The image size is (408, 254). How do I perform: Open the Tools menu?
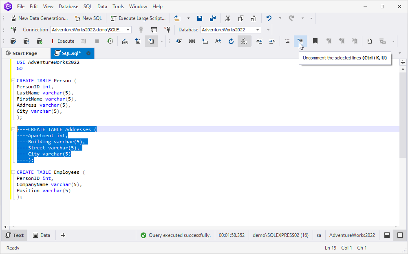coord(118,7)
